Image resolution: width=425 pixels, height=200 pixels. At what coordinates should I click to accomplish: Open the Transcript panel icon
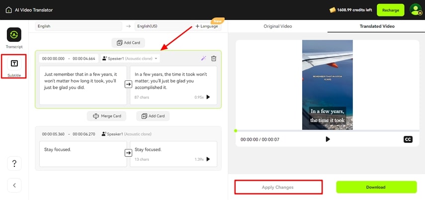[x=14, y=35]
